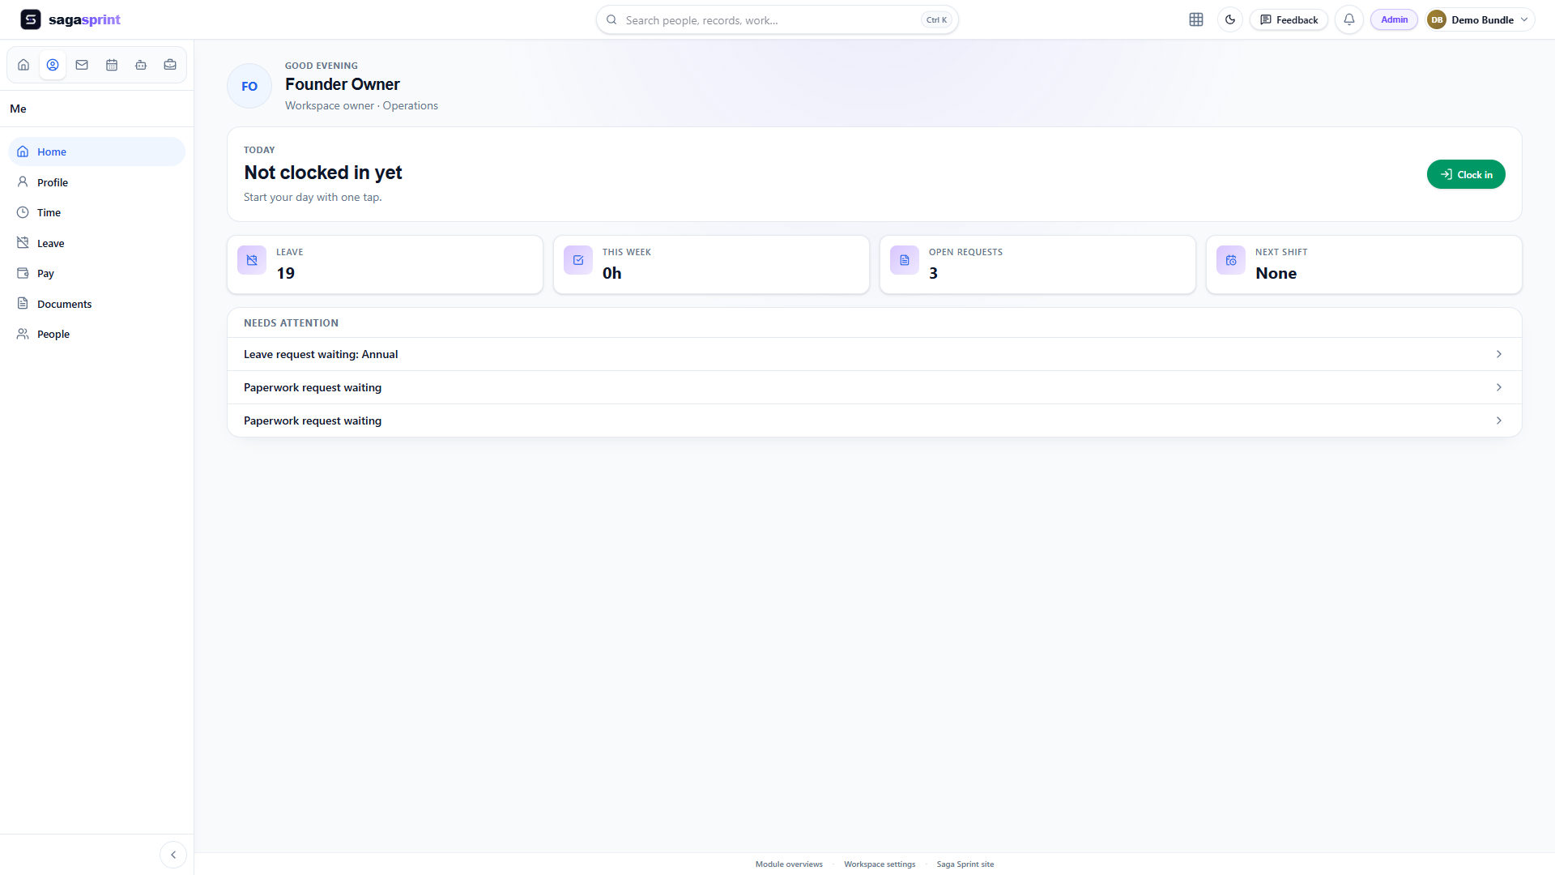The height and width of the screenshot is (875, 1555).
Task: Select the robot assistant module icon
Action: point(141,65)
